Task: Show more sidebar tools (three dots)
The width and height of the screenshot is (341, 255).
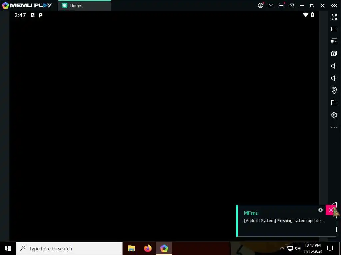Action: 334,127
